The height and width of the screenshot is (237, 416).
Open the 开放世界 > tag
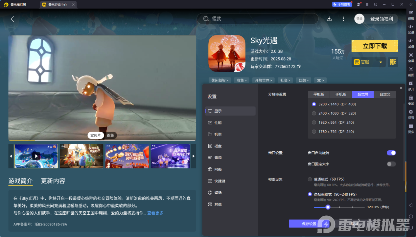(264, 80)
